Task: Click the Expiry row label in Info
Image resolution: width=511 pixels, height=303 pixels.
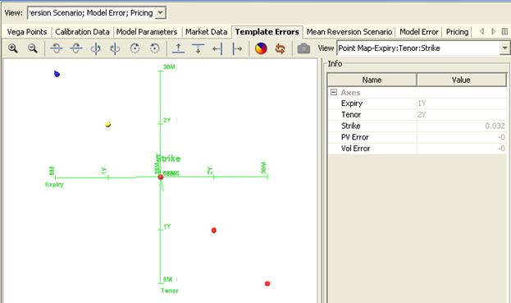Action: click(x=352, y=103)
